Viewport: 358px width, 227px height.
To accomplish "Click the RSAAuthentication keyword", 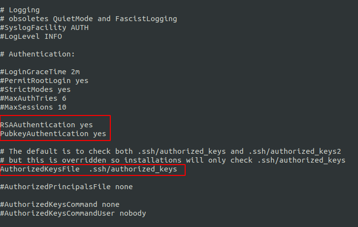I will click(38, 125).
